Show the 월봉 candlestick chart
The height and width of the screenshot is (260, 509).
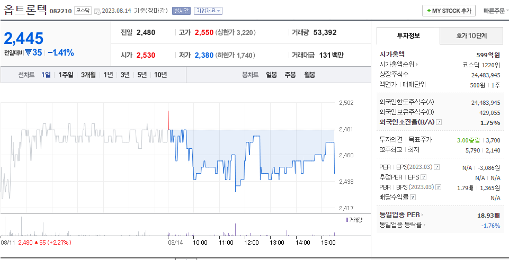point(309,75)
